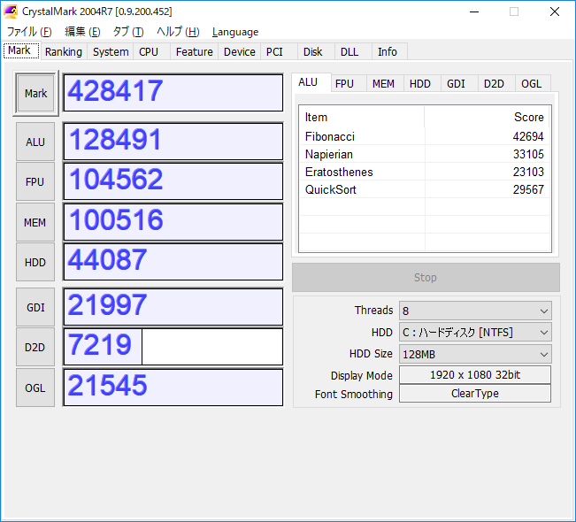576x522 pixels.
Task: Run the GDI benchmark button
Action: tap(35, 307)
